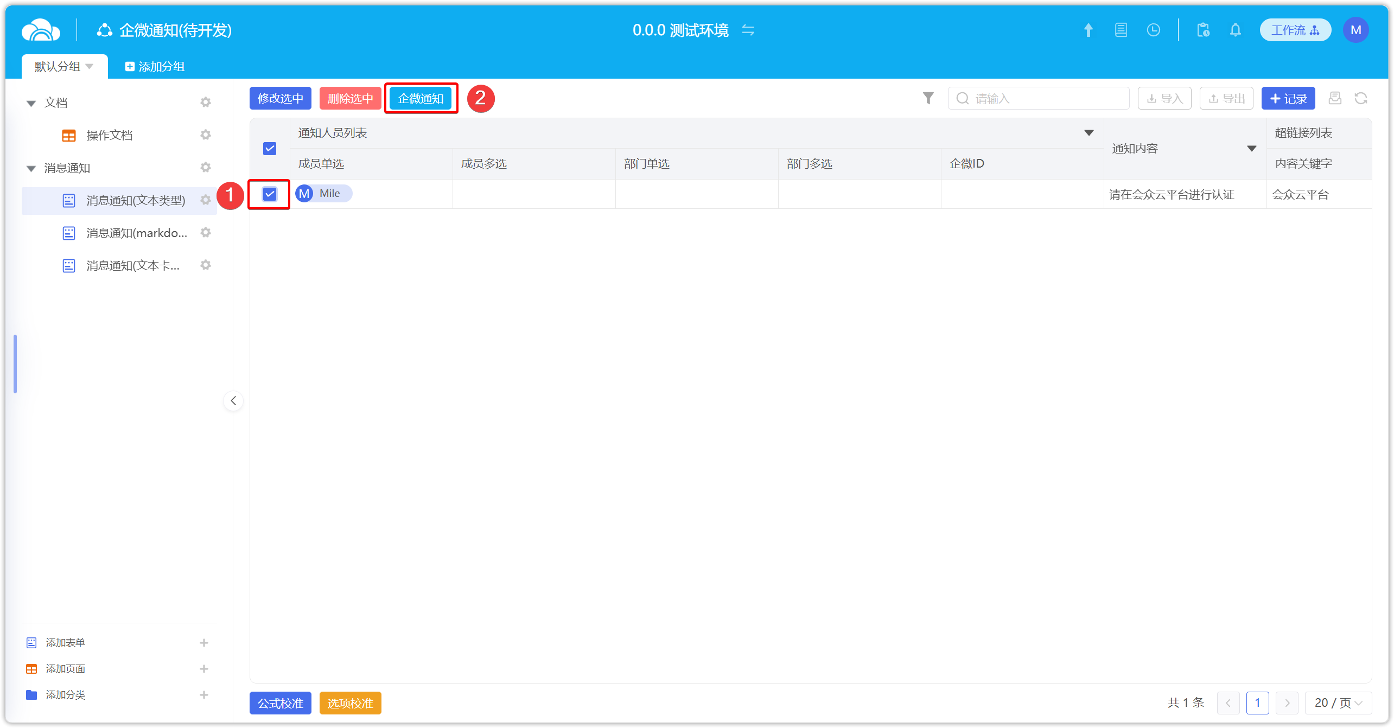Click the environment switch arrows icon
Image resolution: width=1394 pixels, height=728 pixels.
click(748, 30)
